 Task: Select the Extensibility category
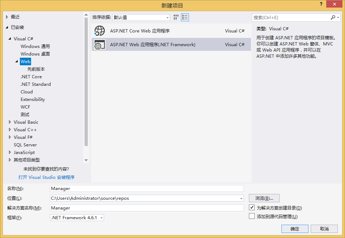pyautogui.click(x=33, y=99)
